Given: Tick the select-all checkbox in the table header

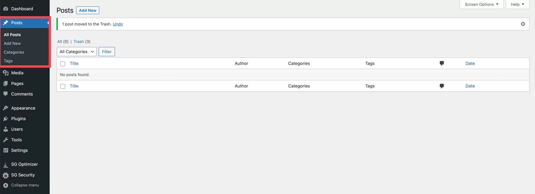Looking at the screenshot, I should (63, 64).
